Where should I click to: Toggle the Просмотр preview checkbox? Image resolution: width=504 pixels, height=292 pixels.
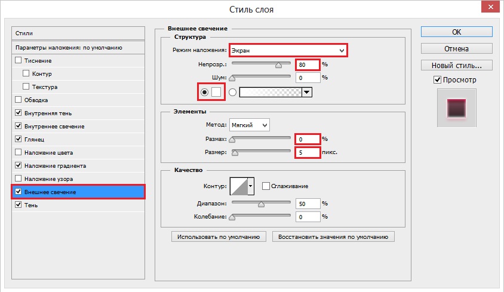tap(437, 80)
